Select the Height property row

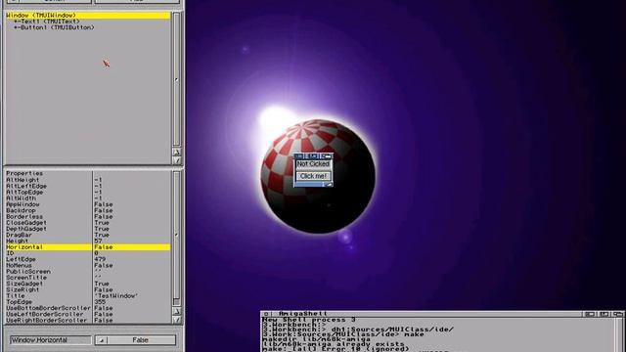pos(88,242)
